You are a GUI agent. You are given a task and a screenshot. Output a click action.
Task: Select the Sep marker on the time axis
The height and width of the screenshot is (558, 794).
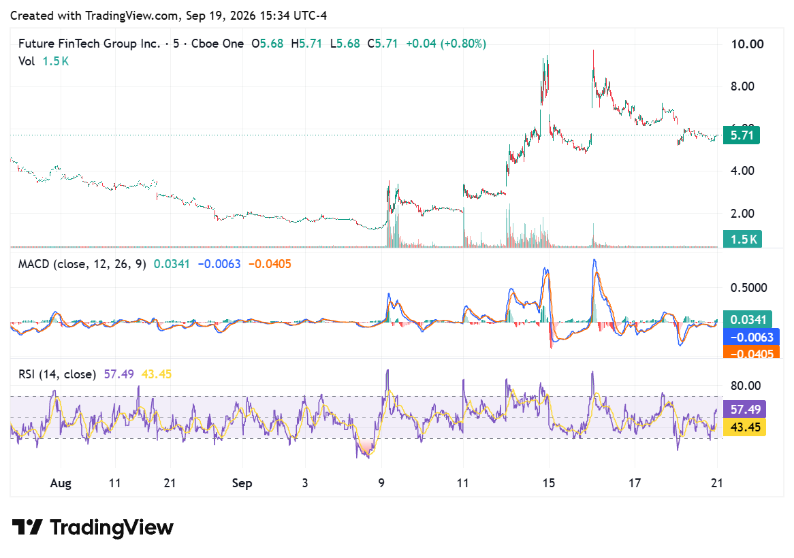(x=242, y=483)
